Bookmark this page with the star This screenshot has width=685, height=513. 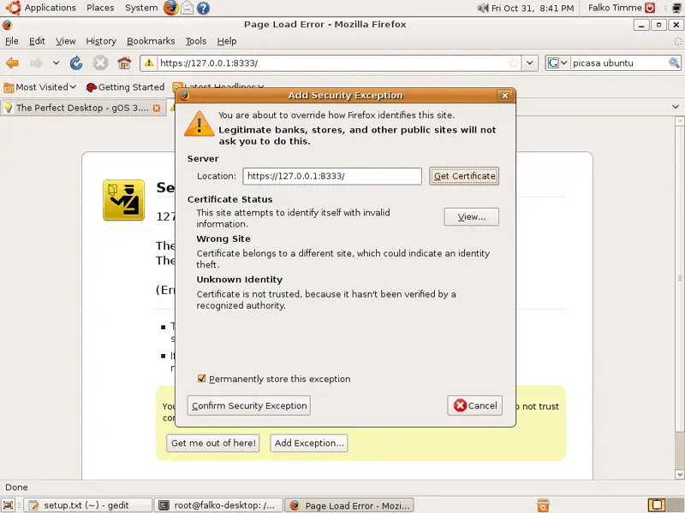[514, 62]
